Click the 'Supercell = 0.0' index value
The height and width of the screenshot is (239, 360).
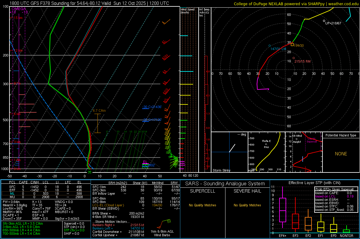tap(74, 223)
